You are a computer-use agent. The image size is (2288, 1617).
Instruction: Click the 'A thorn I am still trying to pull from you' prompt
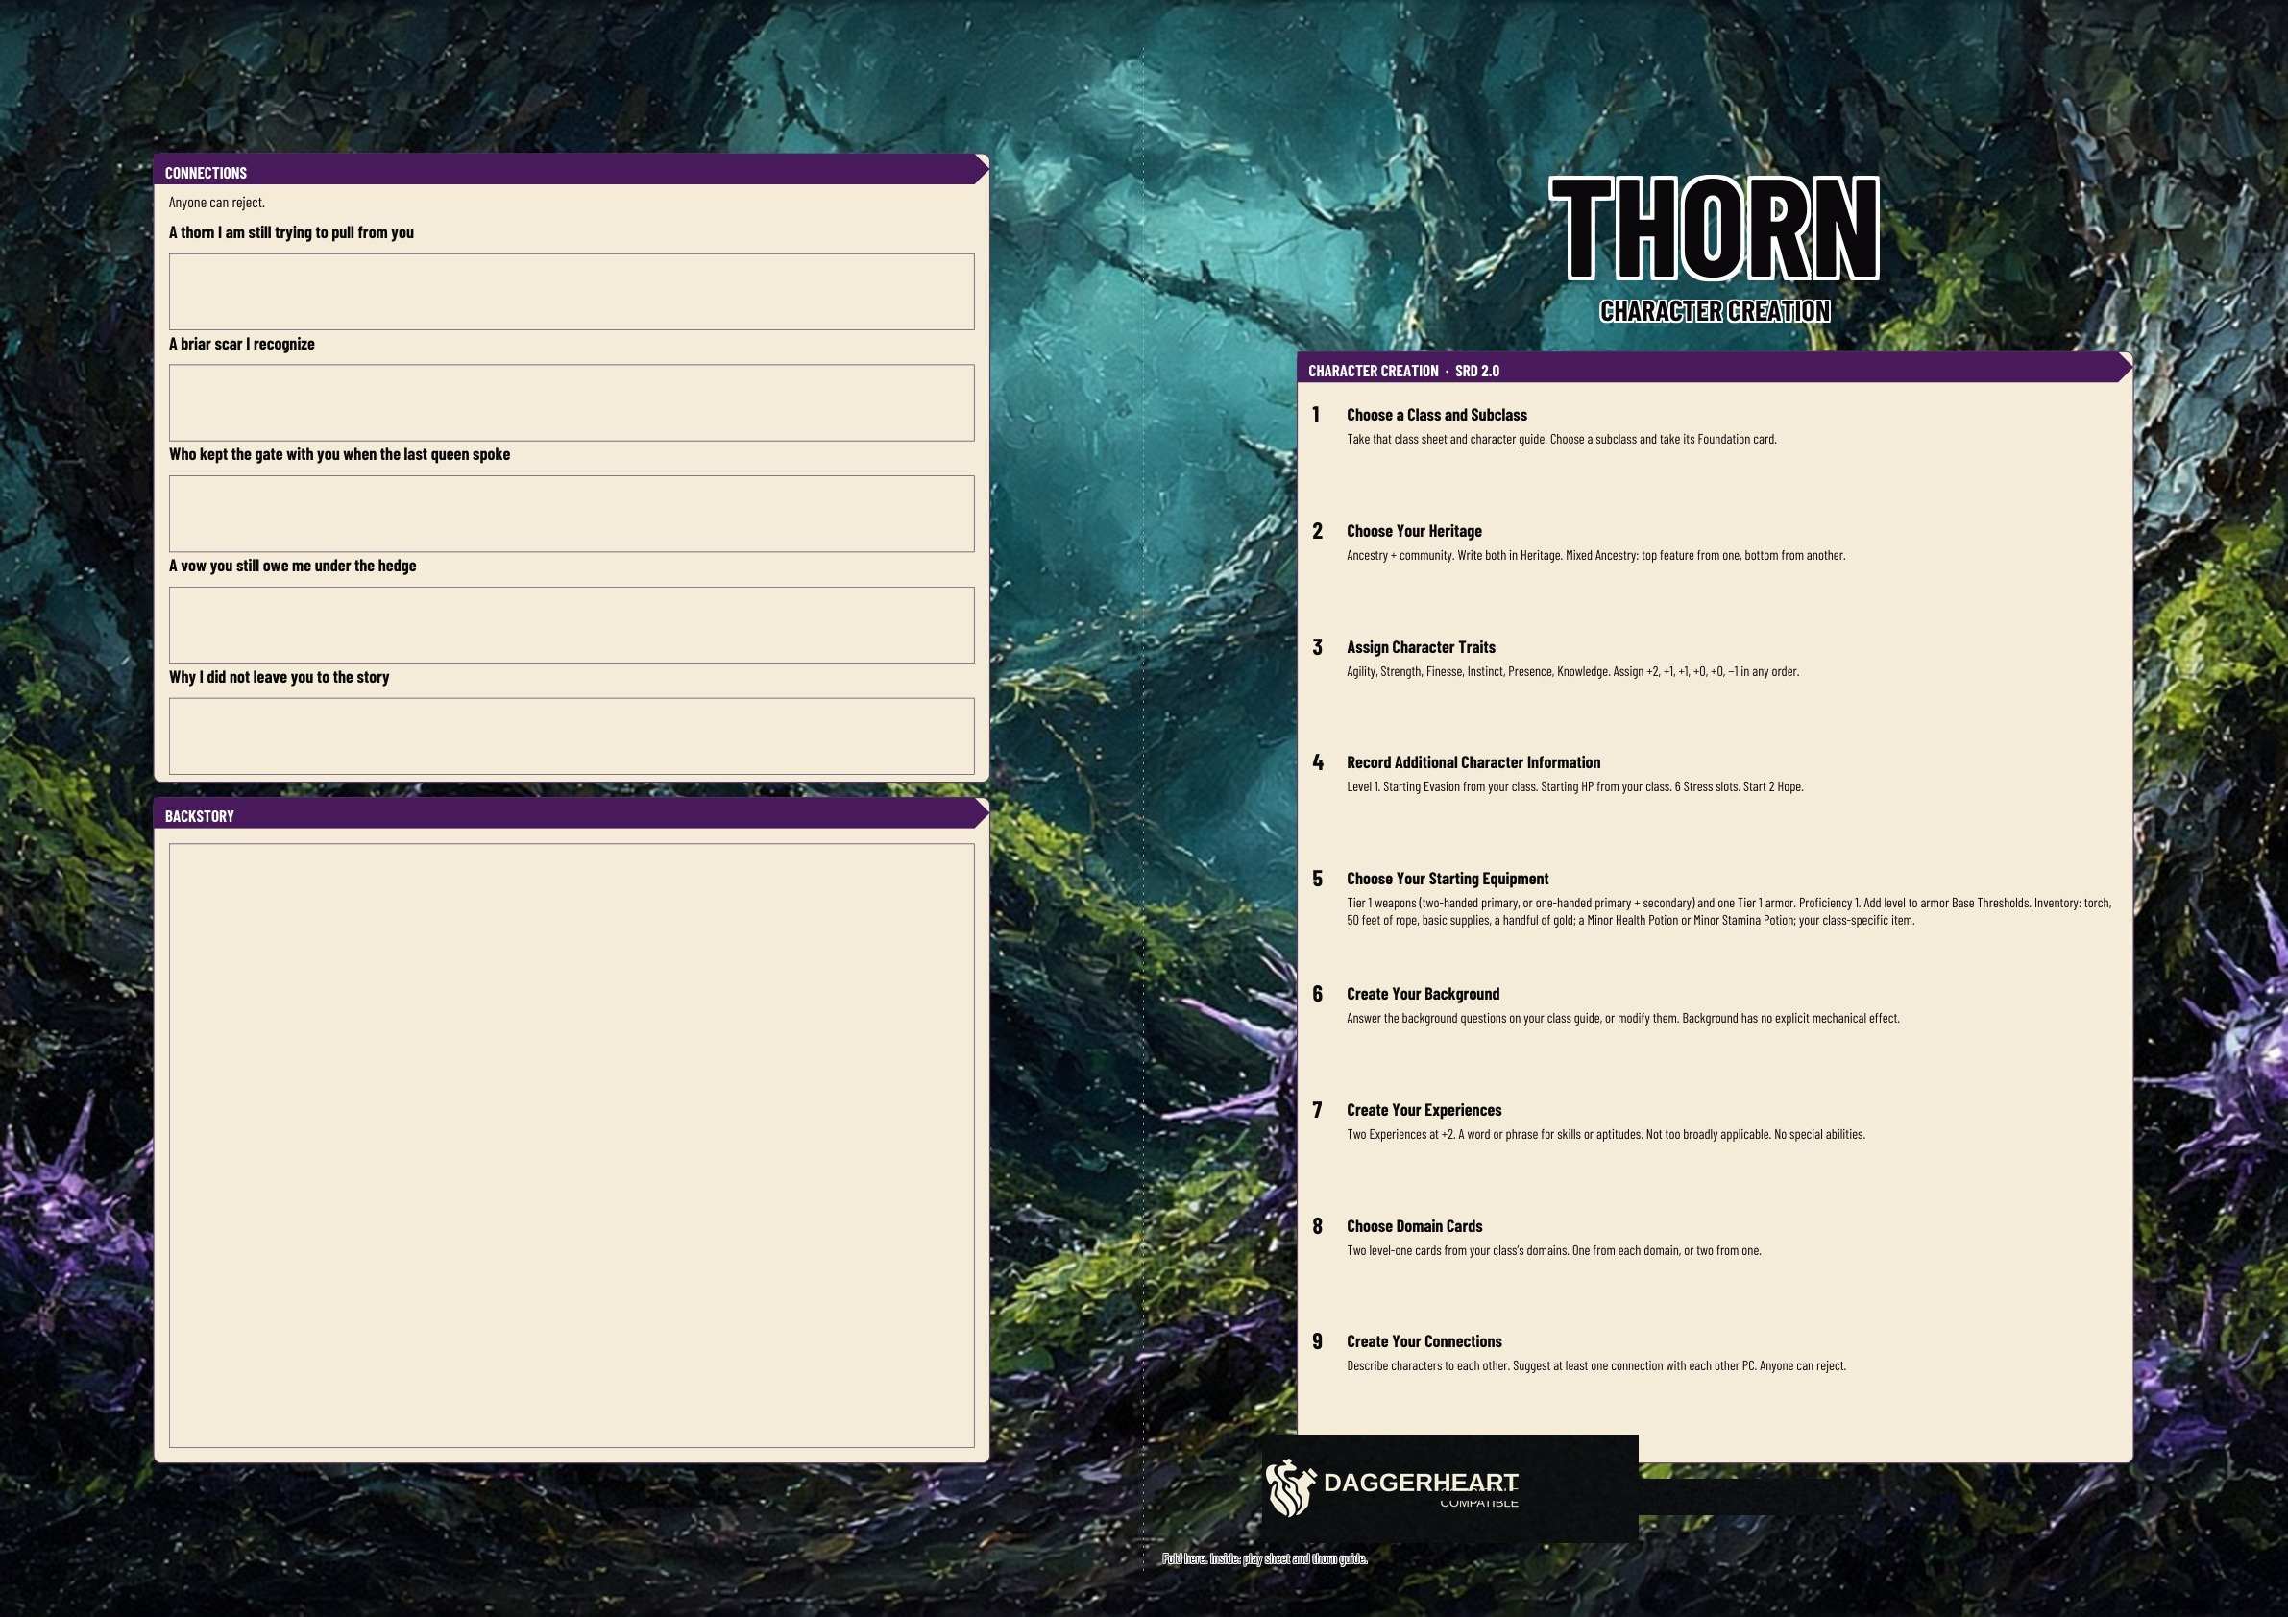[x=291, y=232]
